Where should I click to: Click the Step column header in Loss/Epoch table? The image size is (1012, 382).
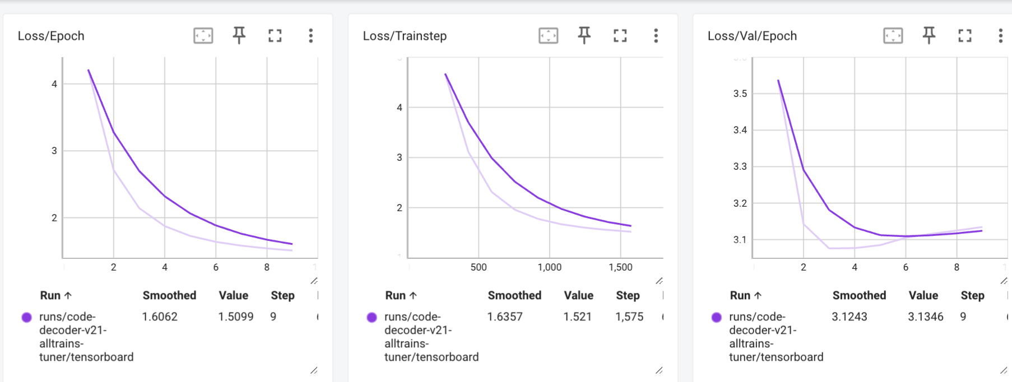coord(282,295)
